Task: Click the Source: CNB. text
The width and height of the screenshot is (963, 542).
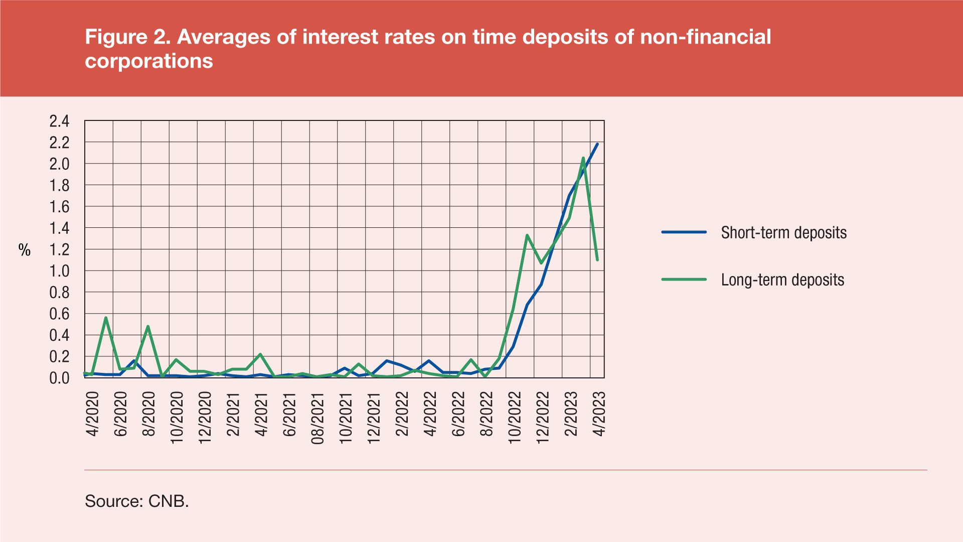Action: point(137,501)
